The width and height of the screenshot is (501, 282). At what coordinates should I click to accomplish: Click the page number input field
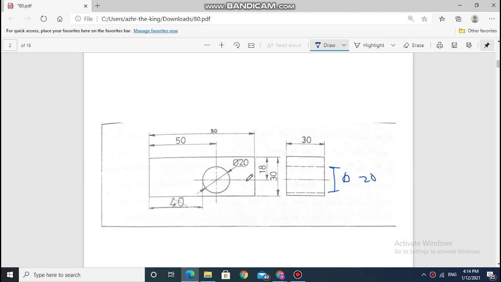point(10,45)
